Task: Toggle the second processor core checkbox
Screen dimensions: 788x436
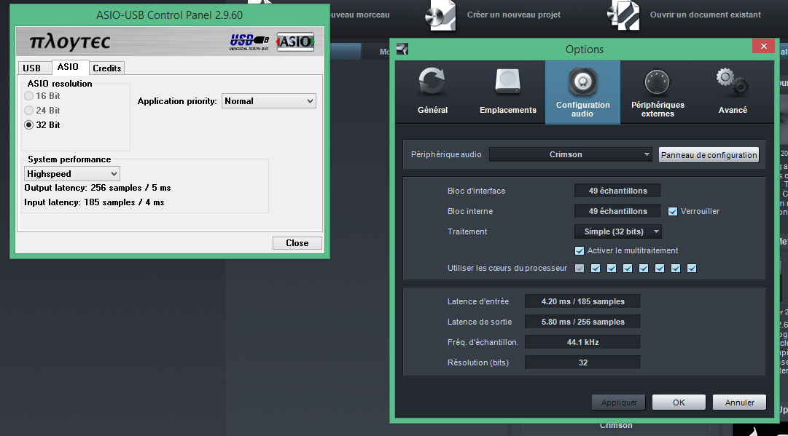Action: point(596,269)
